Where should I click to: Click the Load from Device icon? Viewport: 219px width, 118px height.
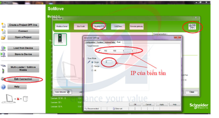(3, 48)
